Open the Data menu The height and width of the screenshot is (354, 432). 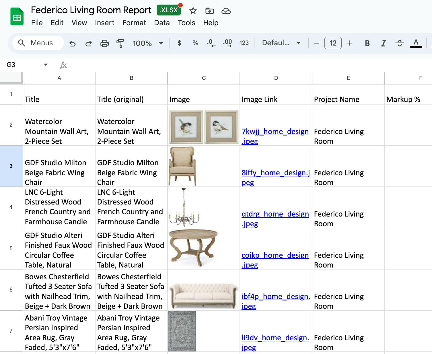tap(162, 23)
